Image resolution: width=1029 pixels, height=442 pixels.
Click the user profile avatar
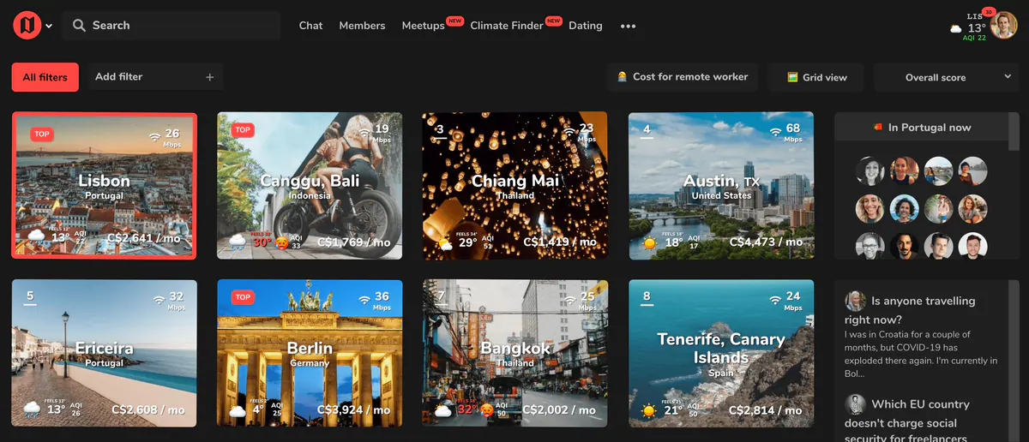(x=1003, y=26)
